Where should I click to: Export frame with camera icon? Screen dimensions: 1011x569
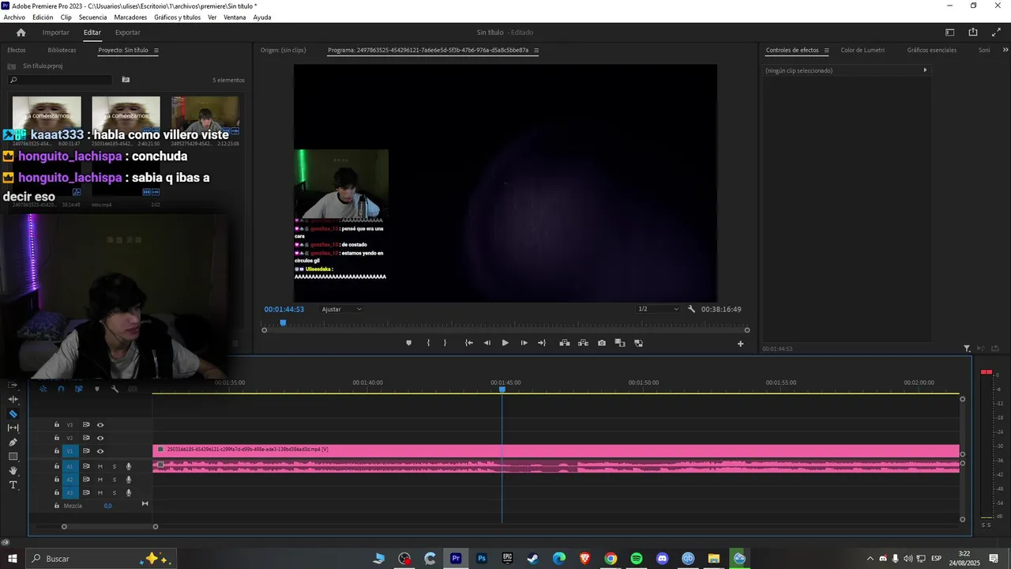pos(602,343)
